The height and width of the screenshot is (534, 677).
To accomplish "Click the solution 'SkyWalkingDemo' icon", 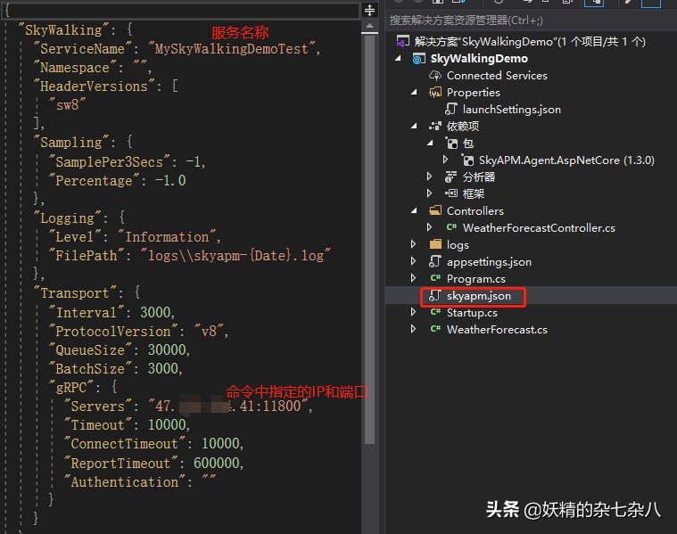I will tap(403, 41).
